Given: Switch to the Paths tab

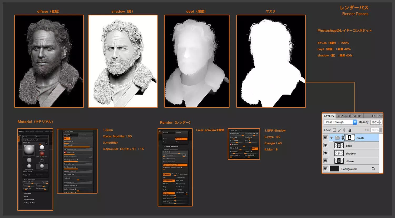Looking at the screenshot, I should tap(357, 116).
